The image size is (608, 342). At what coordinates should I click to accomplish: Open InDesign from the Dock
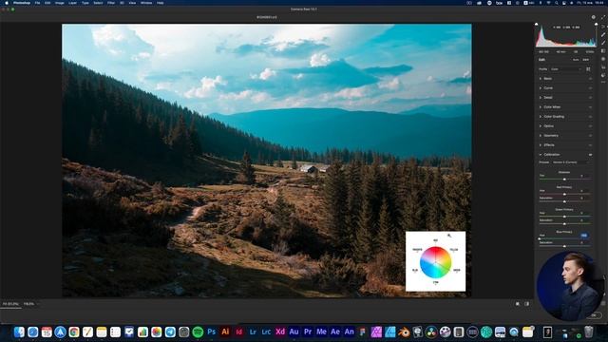[x=238, y=332]
